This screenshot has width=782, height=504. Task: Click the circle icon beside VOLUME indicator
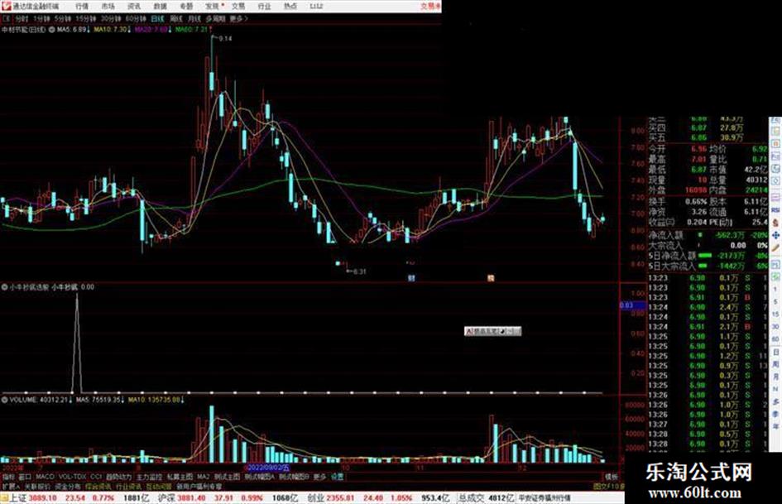pos(4,400)
